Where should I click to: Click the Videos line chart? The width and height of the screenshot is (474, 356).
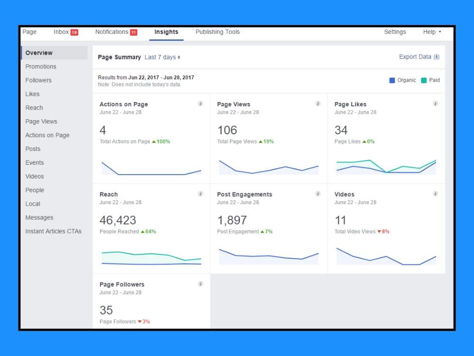point(386,256)
